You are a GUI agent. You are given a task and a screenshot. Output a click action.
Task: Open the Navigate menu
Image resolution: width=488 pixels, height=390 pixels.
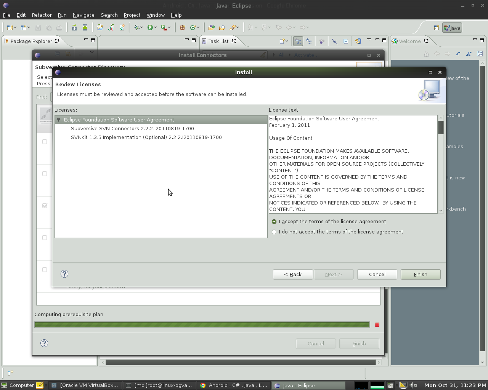pos(83,15)
